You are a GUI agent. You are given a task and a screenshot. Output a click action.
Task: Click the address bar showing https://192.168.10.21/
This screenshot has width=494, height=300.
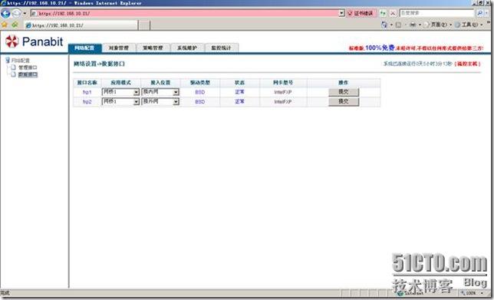tap(185, 13)
